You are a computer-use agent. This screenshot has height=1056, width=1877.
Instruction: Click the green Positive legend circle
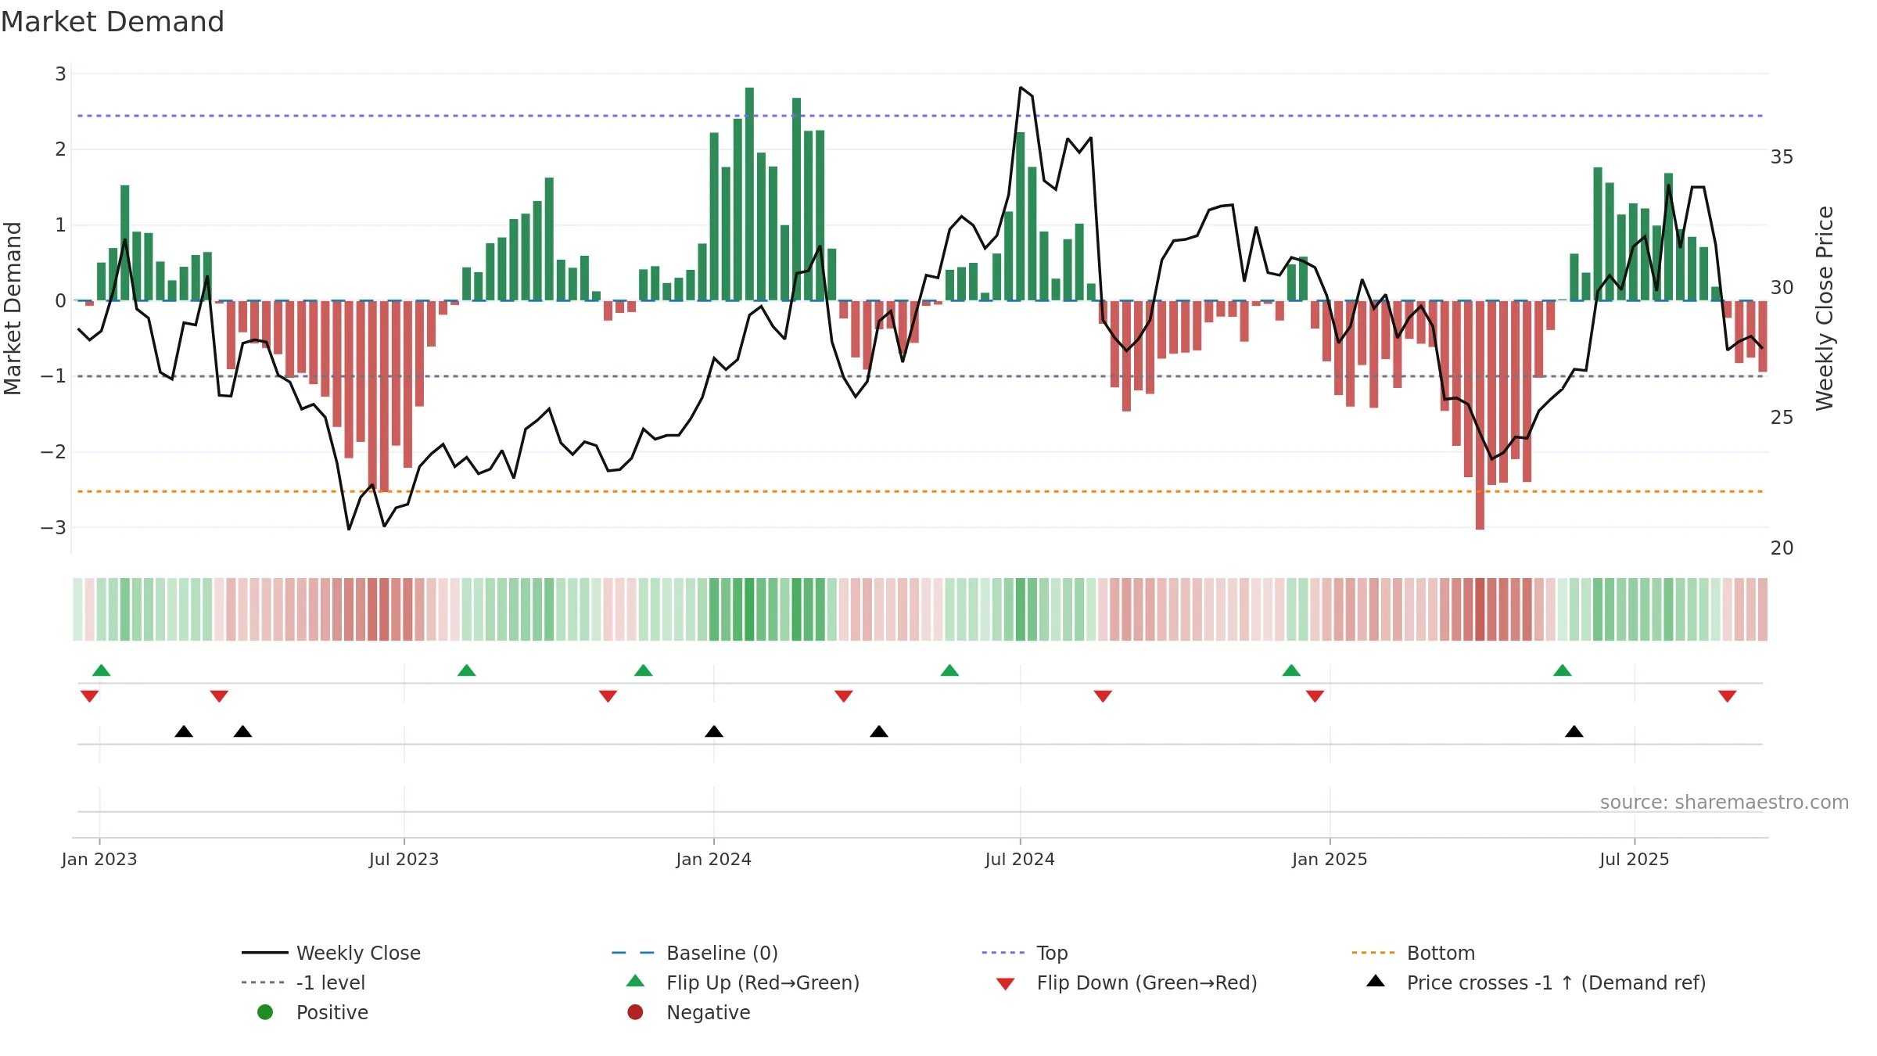click(265, 1012)
